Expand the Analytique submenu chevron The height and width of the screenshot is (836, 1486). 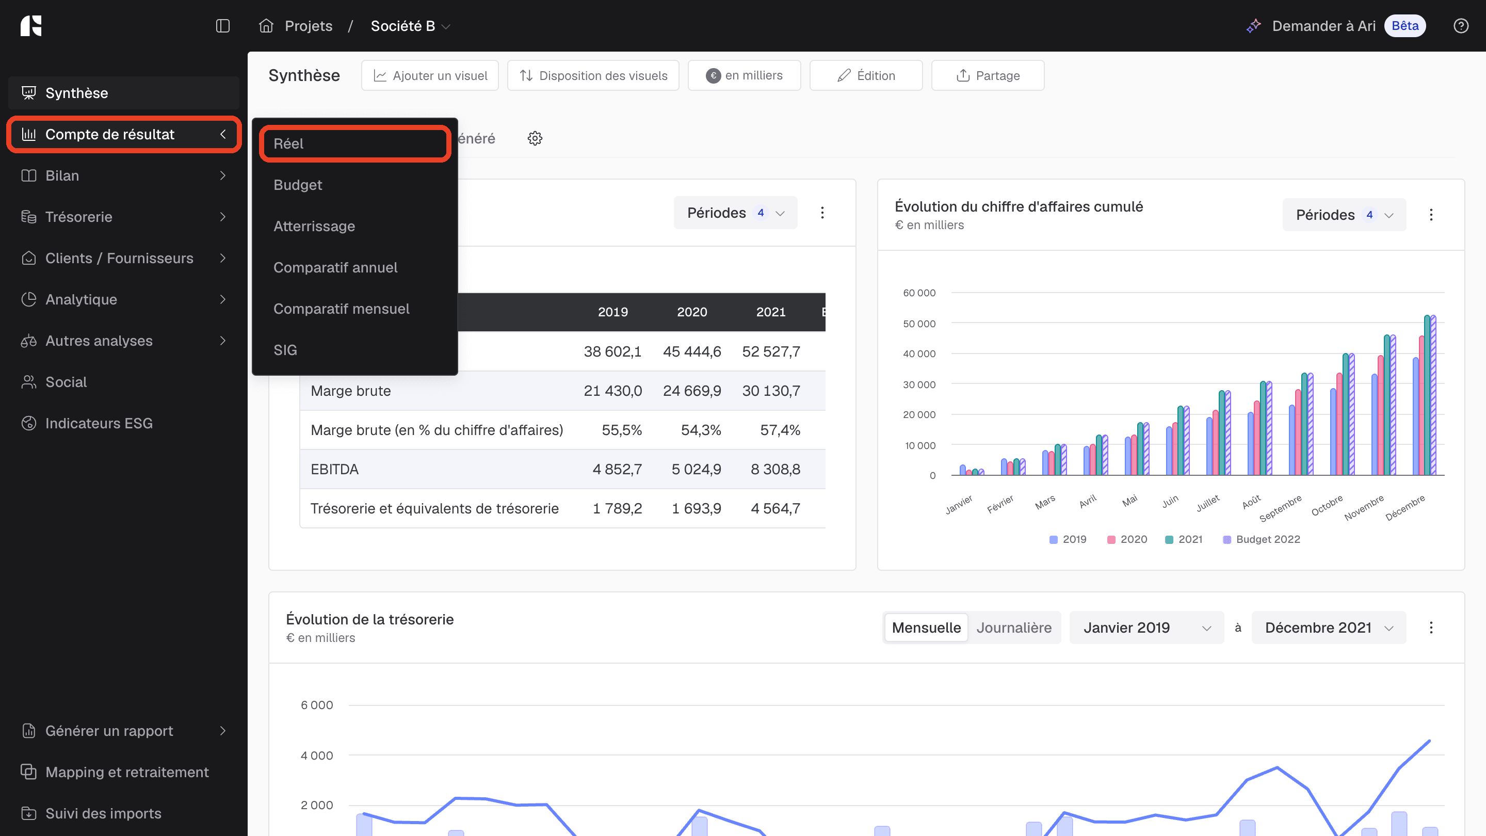tap(223, 299)
